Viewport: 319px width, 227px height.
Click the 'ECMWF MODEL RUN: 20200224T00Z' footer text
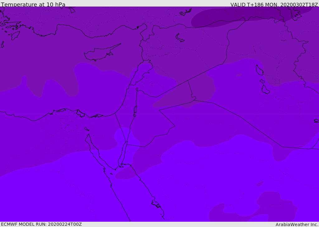(41, 224)
